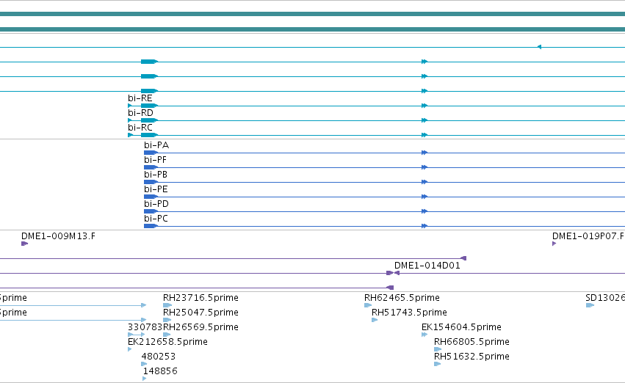Click the RH23716.5prime EST label
The image size is (625, 383).
point(200,298)
